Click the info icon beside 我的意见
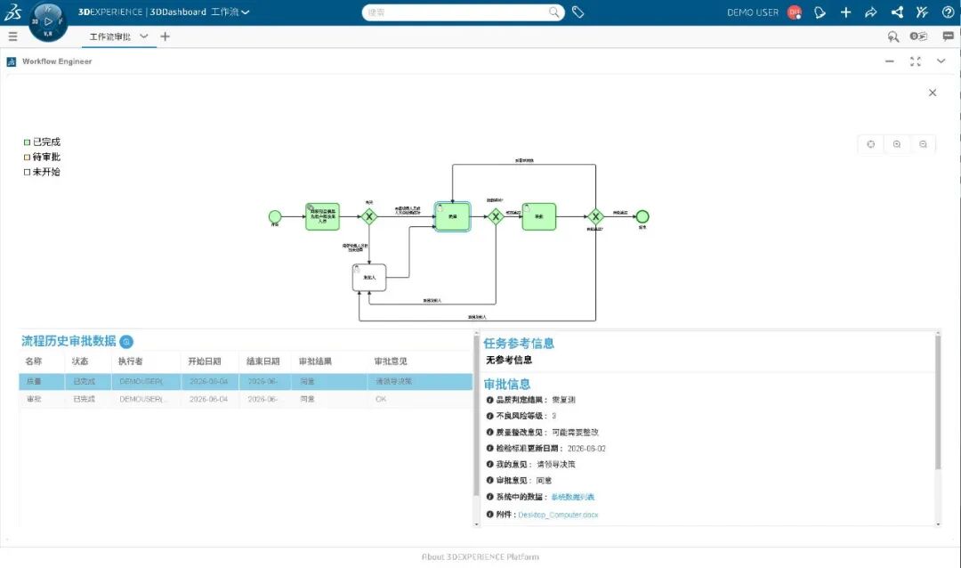Viewport: 961px width, 568px height. point(489,465)
